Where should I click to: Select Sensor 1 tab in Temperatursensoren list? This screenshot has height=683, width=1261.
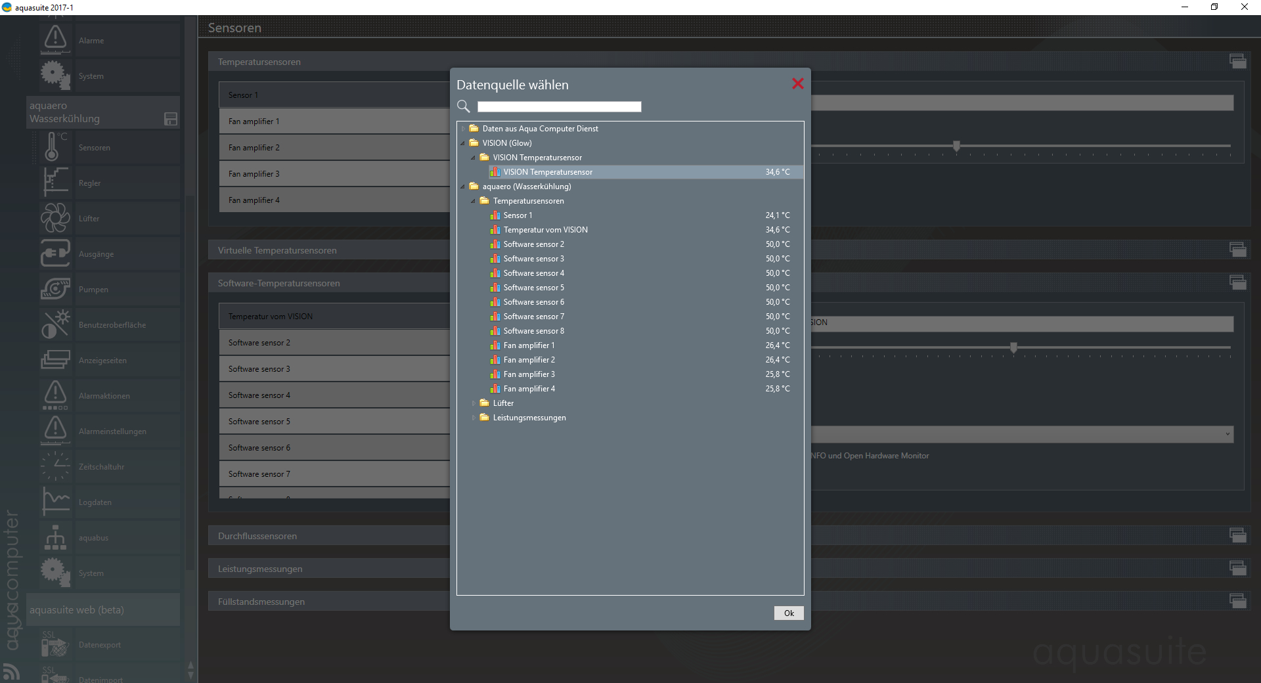pyautogui.click(x=334, y=95)
